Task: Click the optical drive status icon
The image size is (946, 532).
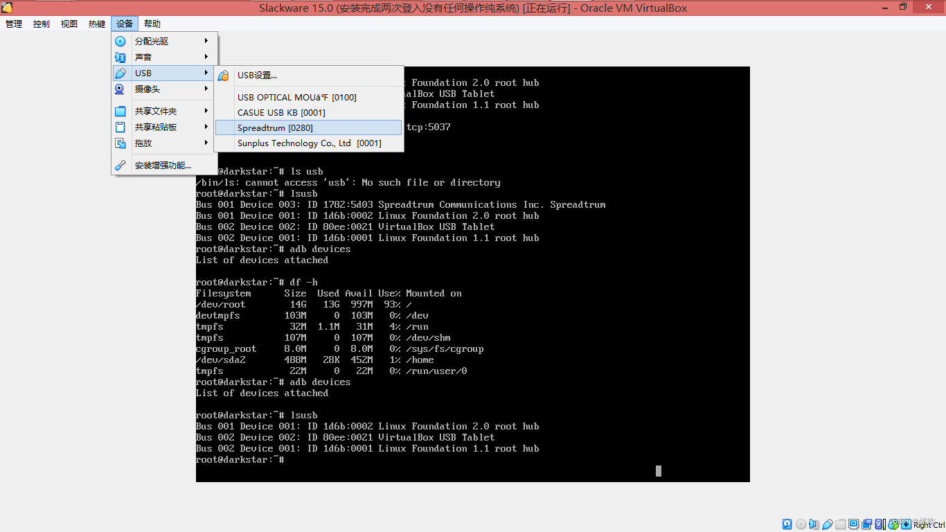Action: coord(801,524)
